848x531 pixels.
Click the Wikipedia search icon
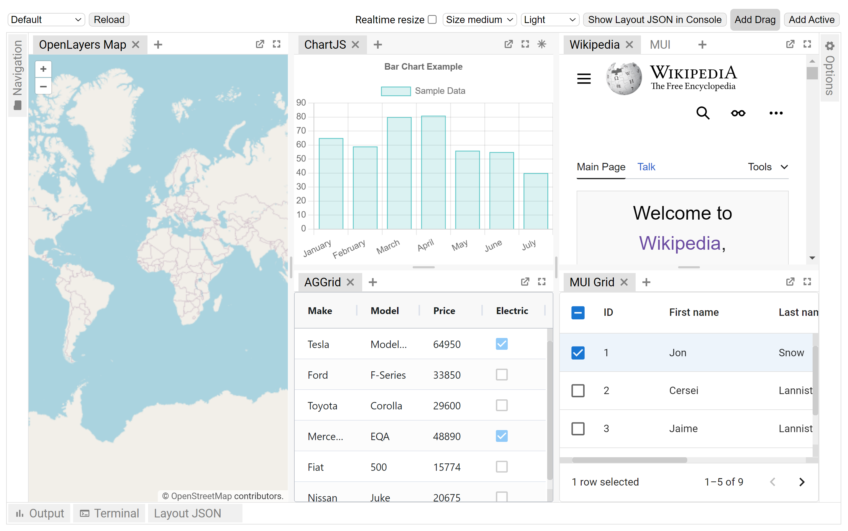pyautogui.click(x=703, y=113)
